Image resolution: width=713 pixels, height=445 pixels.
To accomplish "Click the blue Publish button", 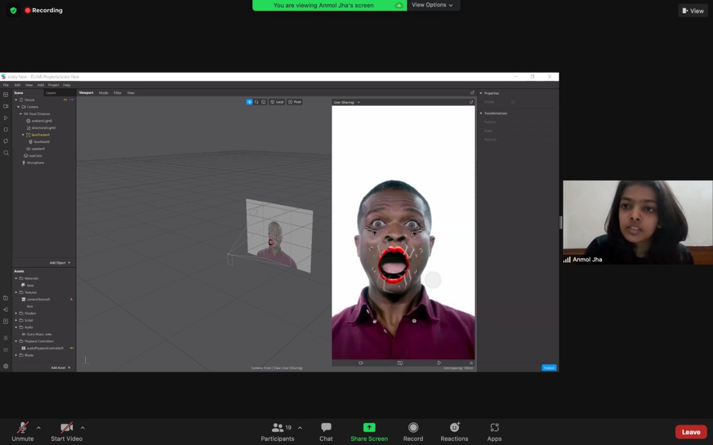I will 549,368.
